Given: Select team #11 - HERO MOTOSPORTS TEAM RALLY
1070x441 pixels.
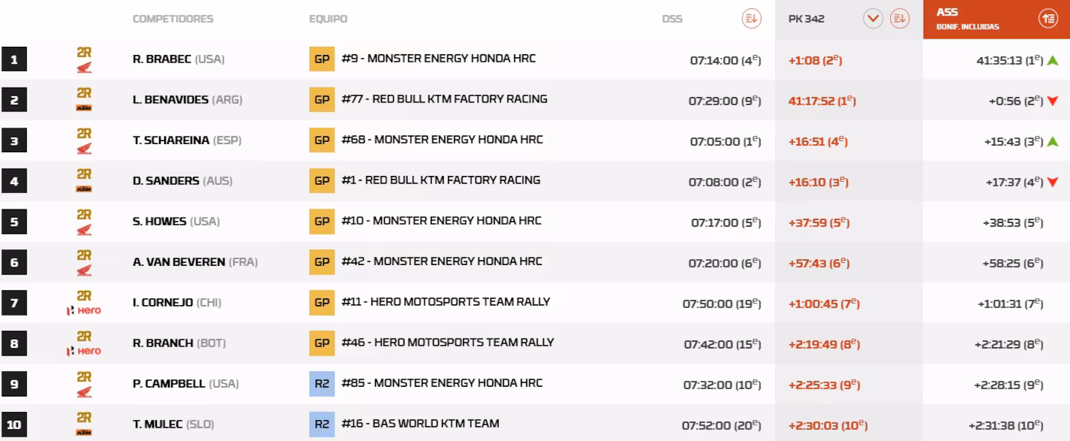Looking at the screenshot, I should click(x=446, y=301).
